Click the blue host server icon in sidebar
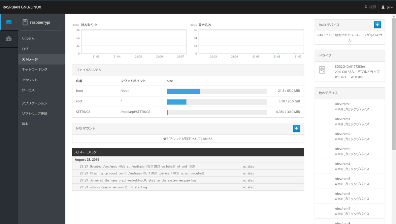Image resolution: width=396 pixels, height=224 pixels. point(9,22)
